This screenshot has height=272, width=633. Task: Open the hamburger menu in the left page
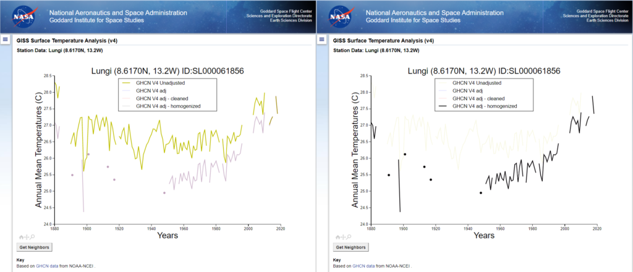coord(5,40)
